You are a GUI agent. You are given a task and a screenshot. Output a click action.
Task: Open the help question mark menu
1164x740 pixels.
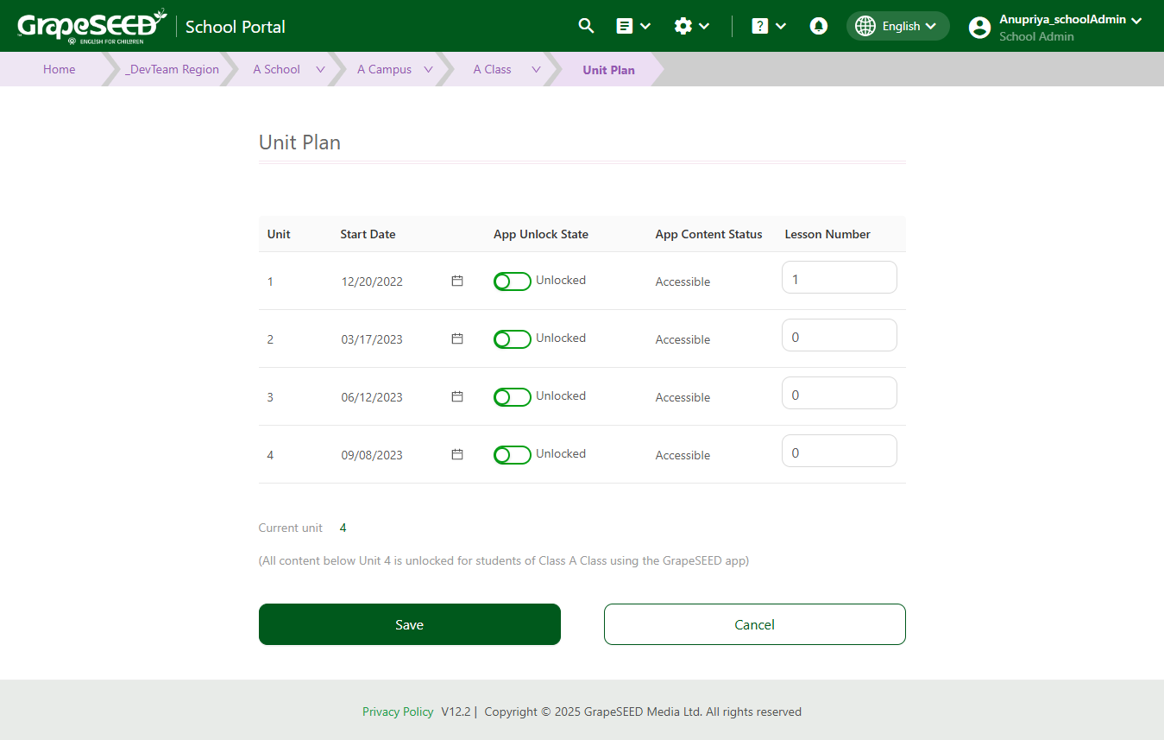[760, 26]
